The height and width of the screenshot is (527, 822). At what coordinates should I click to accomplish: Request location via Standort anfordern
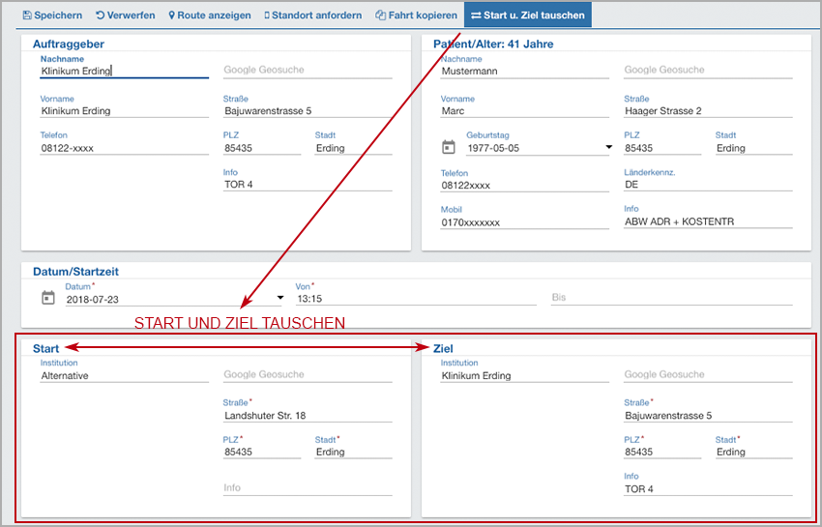coord(312,15)
